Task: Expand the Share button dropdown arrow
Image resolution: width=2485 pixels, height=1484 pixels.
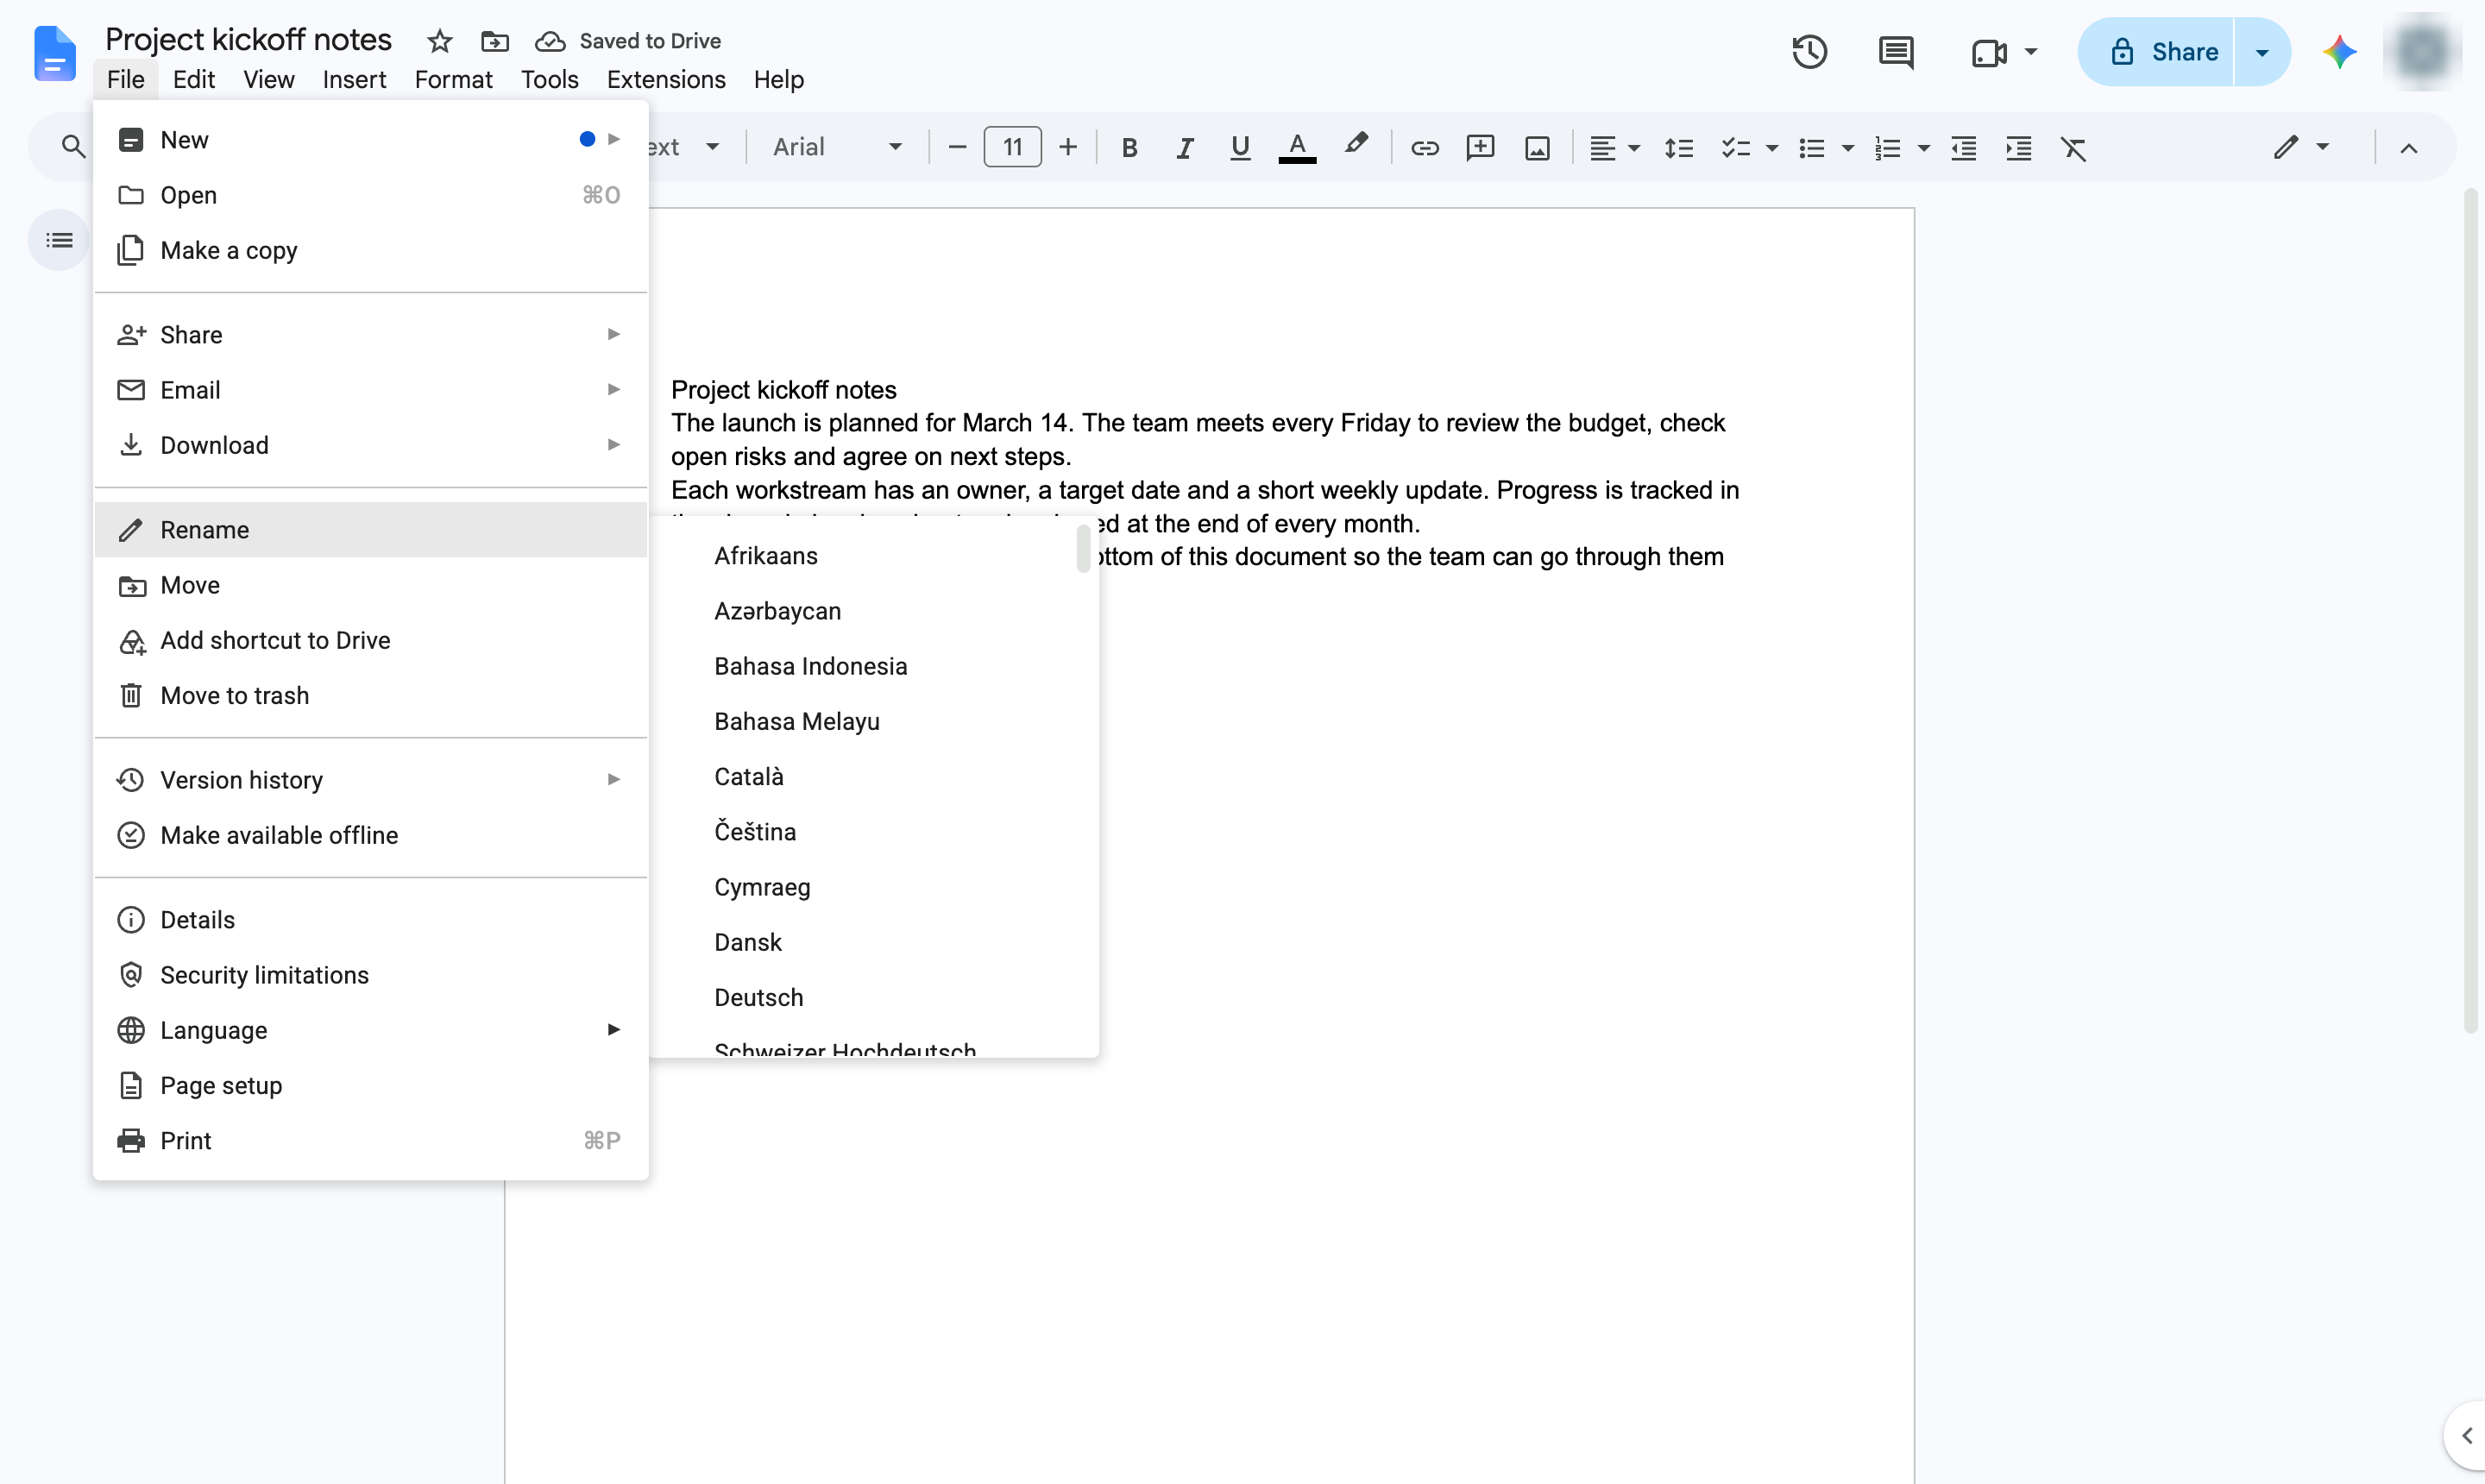Action: [x=2262, y=52]
